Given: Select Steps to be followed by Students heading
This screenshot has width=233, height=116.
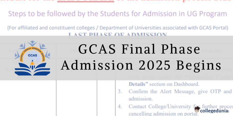Looking at the screenshot, I should click(x=118, y=14).
